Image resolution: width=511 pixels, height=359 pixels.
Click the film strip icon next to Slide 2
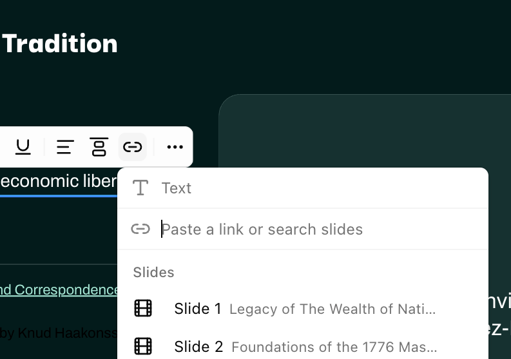coord(143,346)
